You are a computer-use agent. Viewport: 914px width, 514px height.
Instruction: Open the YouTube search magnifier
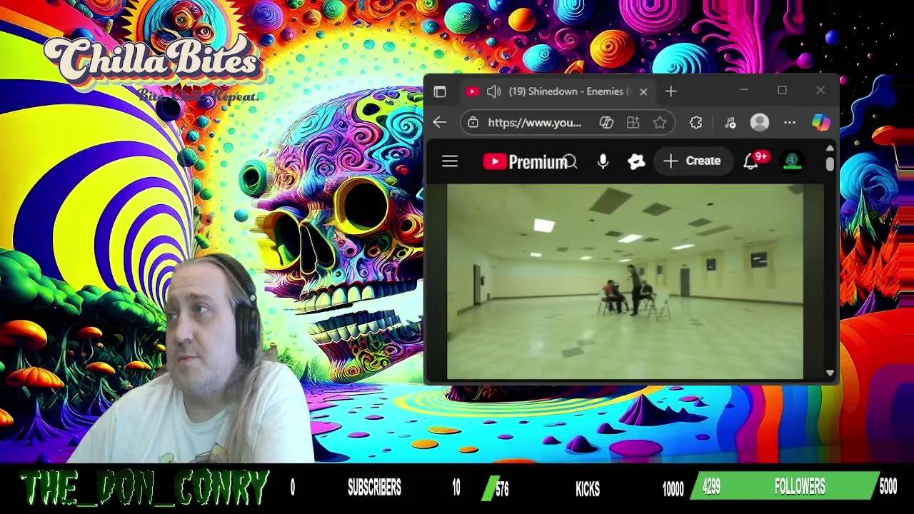pos(570,162)
